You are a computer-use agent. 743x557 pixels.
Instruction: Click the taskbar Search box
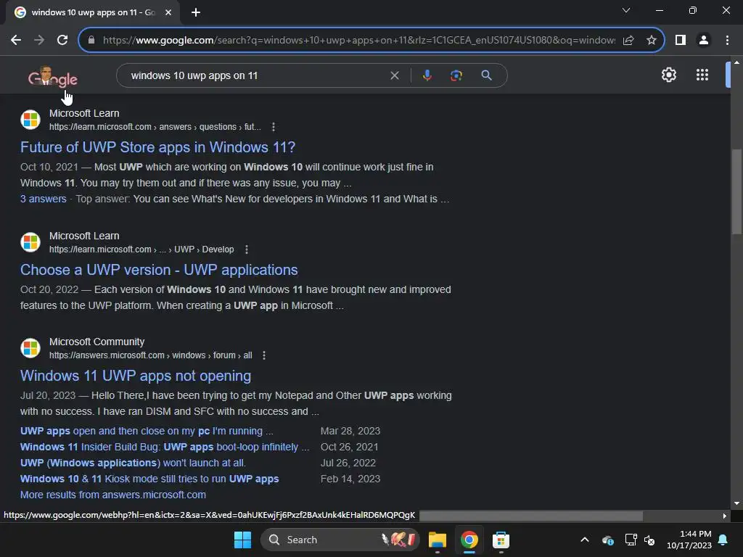click(340, 540)
